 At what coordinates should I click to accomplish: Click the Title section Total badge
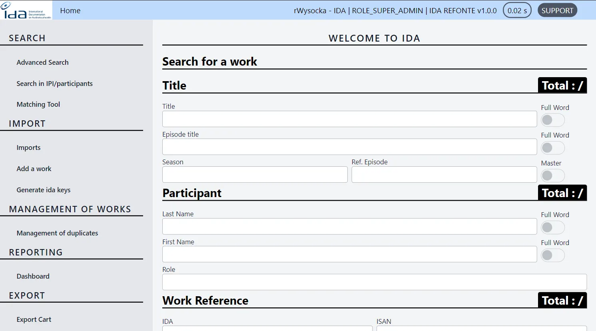click(562, 85)
